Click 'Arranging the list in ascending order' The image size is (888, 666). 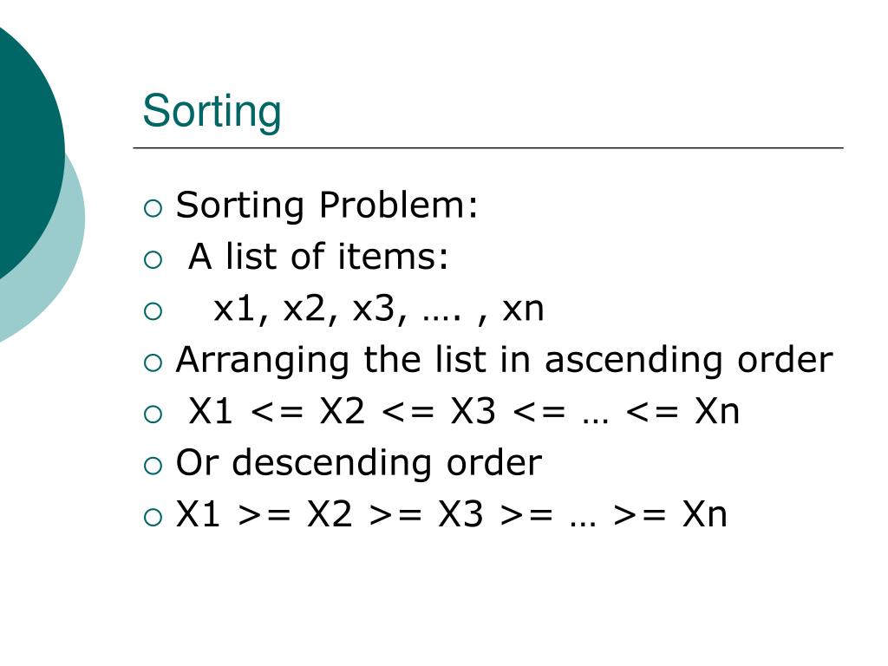pos(505,360)
